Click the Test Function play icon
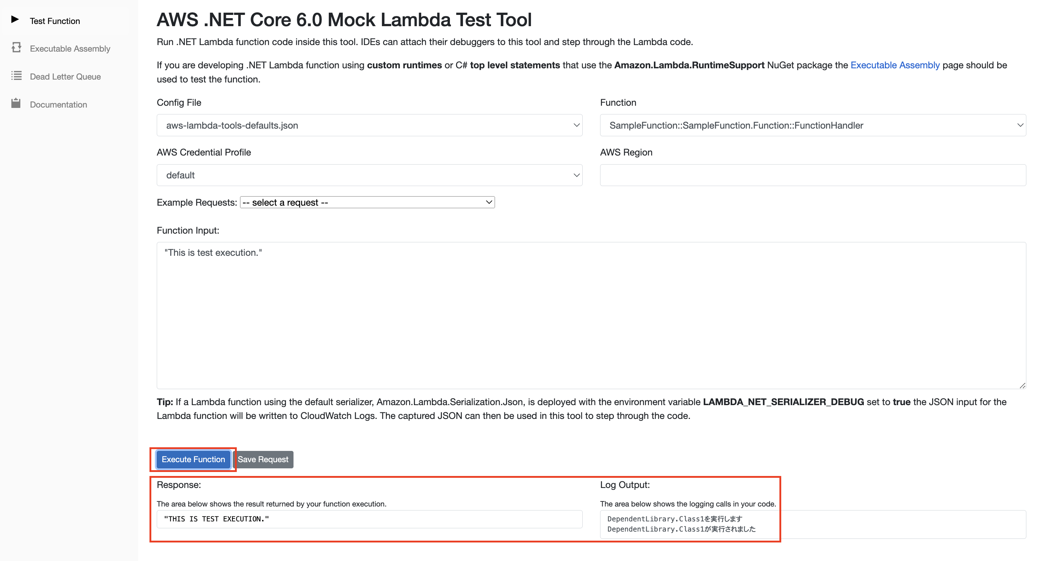 (x=15, y=19)
